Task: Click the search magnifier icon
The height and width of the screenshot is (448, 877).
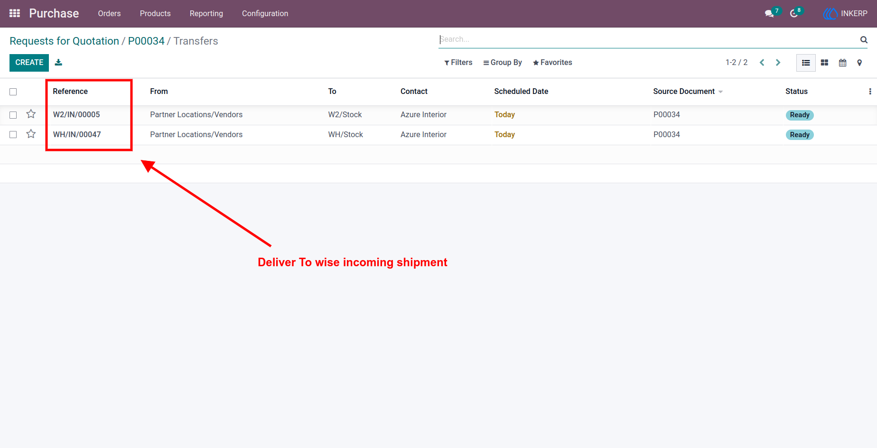Action: 864,40
